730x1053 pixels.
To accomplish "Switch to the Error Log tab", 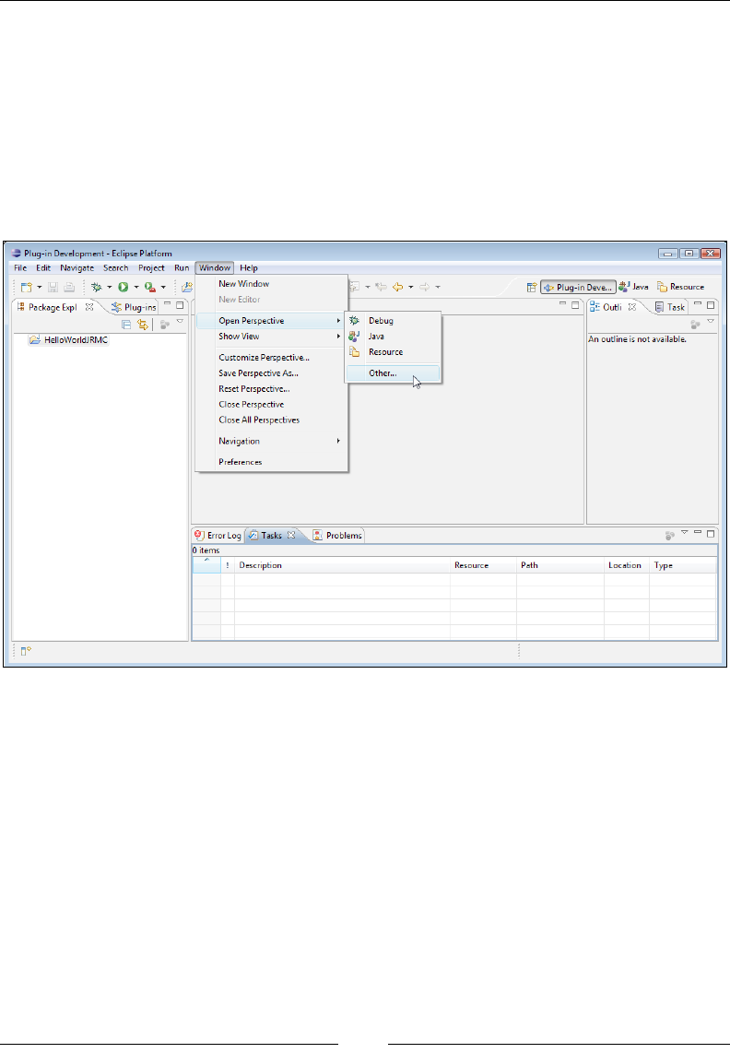I will tap(218, 535).
